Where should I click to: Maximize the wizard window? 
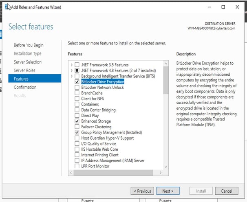(223, 7)
